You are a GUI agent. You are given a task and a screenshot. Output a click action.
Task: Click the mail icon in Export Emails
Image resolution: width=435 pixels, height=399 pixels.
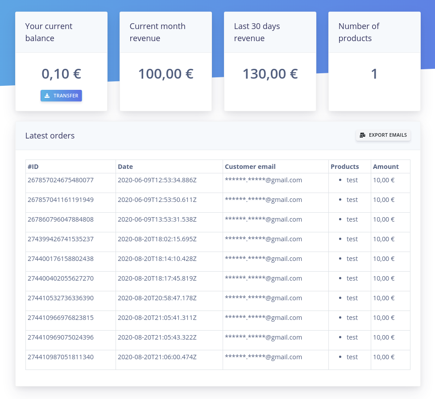[362, 135]
